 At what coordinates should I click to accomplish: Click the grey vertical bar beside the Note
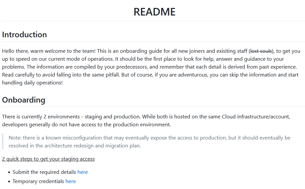[3, 142]
